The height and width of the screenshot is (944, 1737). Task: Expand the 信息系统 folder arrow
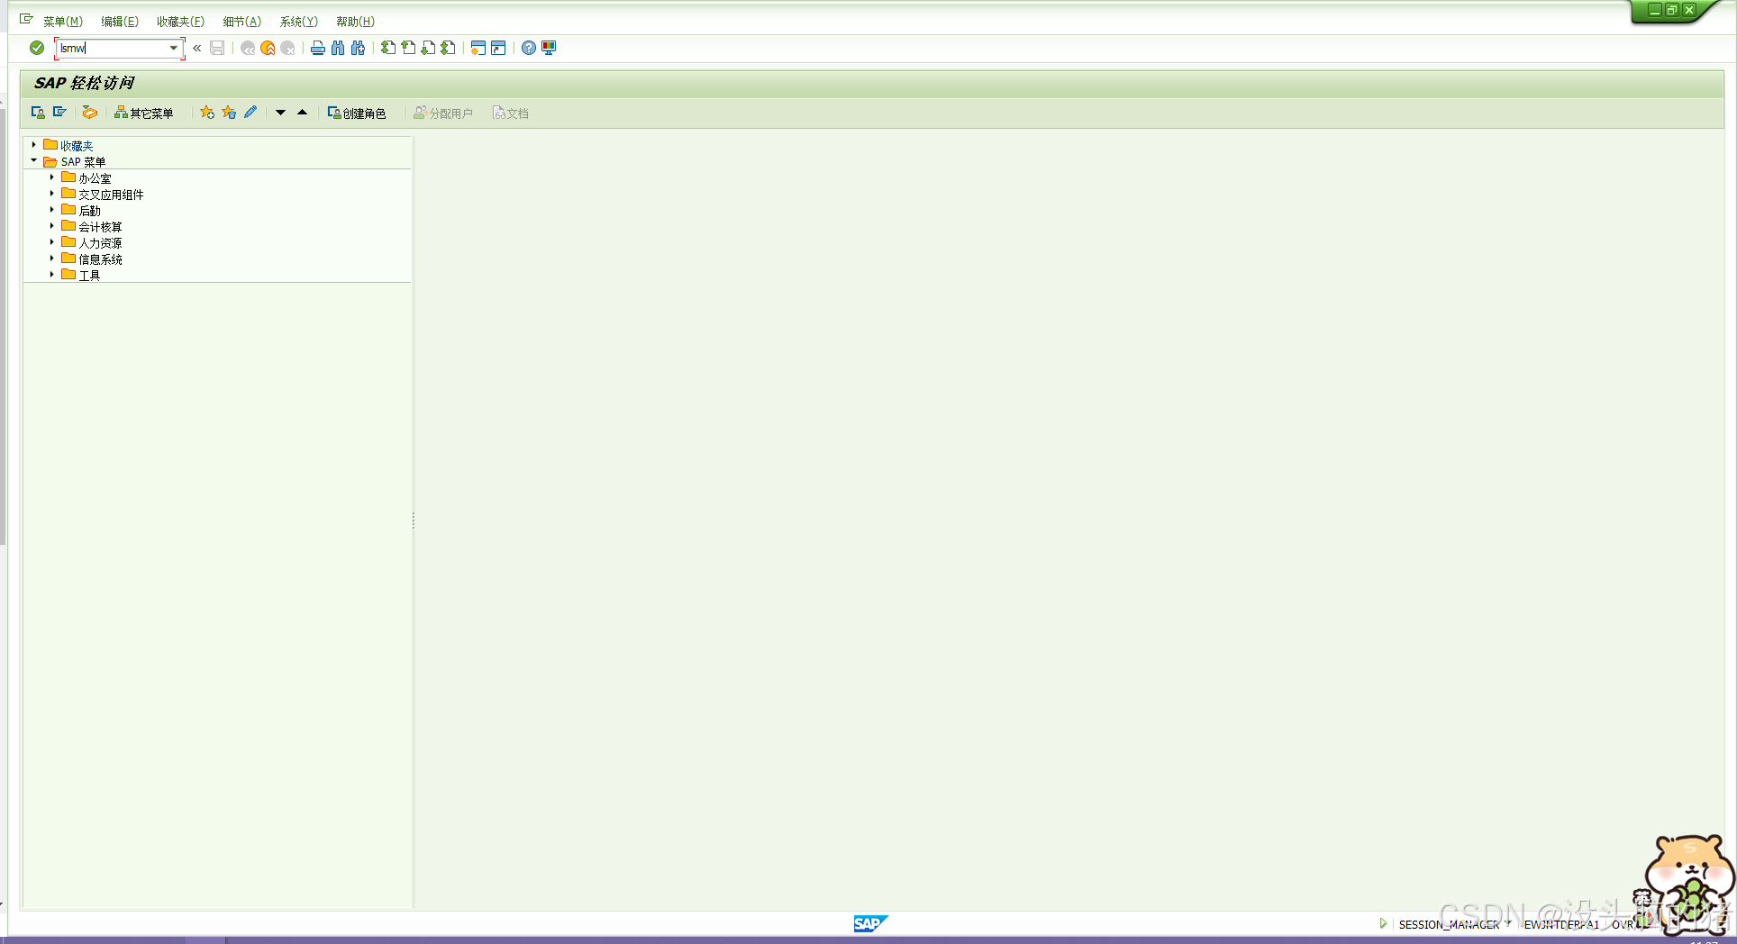(x=52, y=259)
